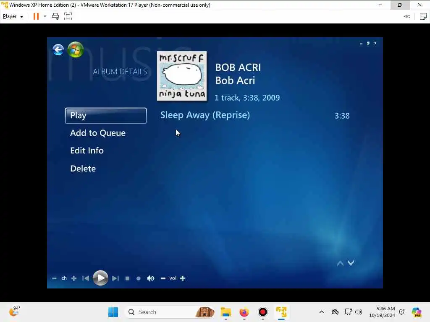Open the network status tray icon
The width and height of the screenshot is (430, 322).
coord(348,312)
